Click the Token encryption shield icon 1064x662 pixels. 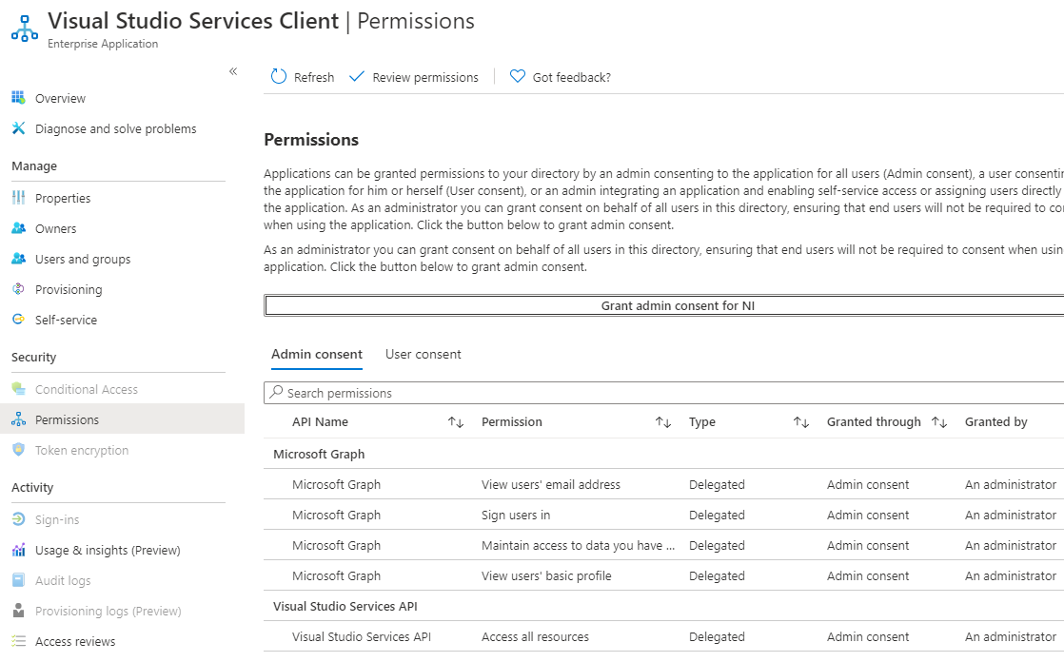(18, 450)
